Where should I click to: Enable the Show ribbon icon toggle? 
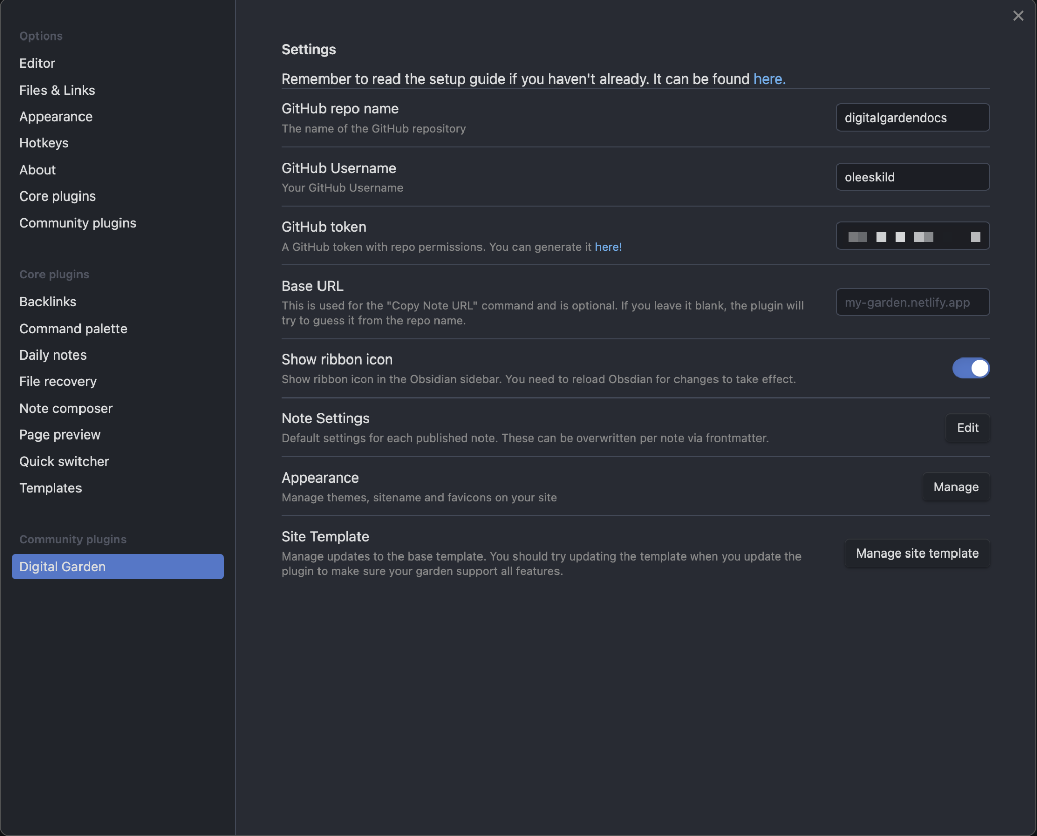(970, 368)
